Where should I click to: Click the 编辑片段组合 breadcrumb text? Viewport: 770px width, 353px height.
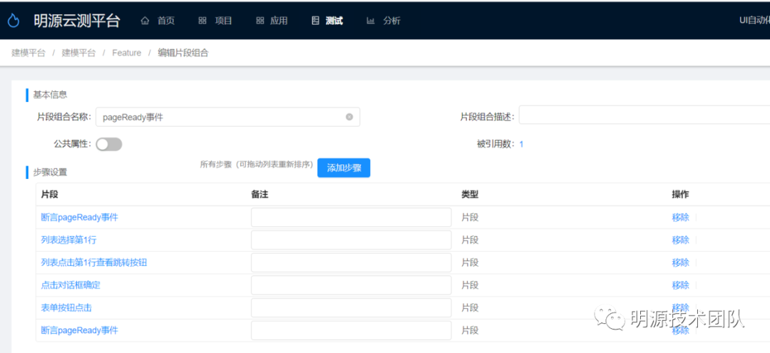pyautogui.click(x=183, y=53)
